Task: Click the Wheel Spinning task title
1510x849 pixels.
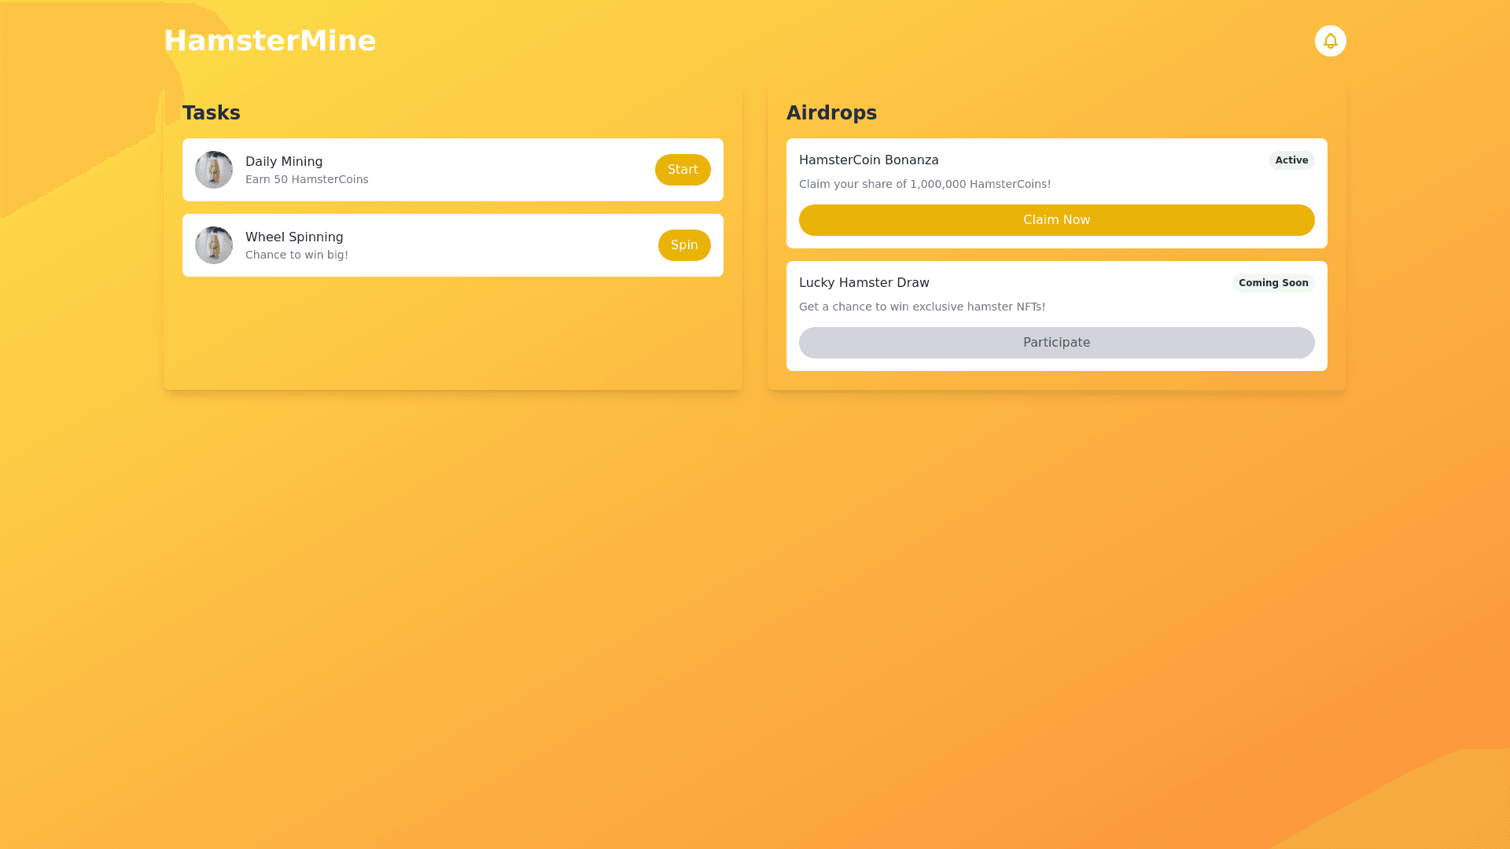Action: coord(294,237)
